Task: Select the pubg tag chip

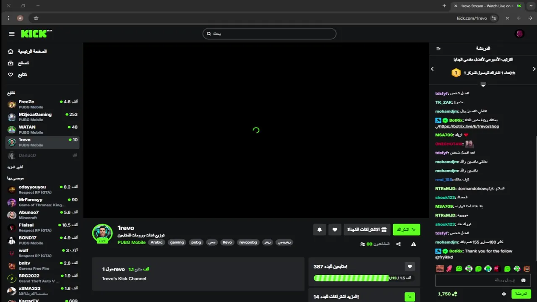Action: point(196,242)
